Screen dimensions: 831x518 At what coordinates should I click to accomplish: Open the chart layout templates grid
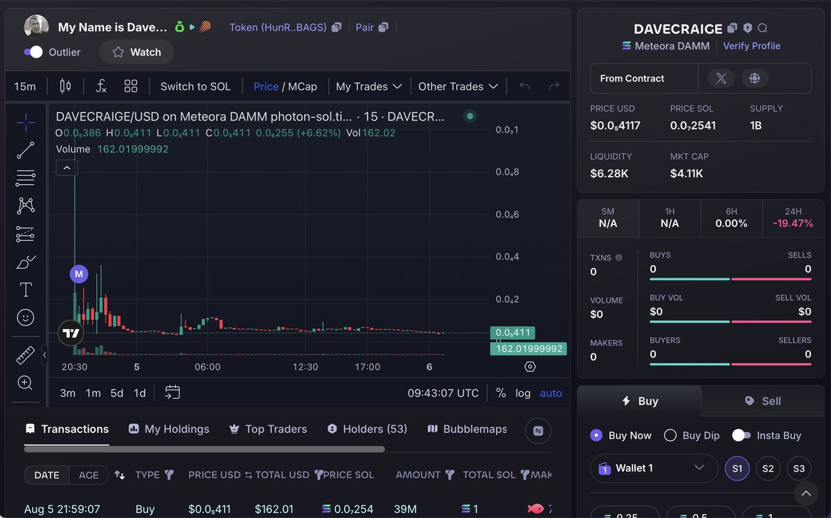pos(131,86)
